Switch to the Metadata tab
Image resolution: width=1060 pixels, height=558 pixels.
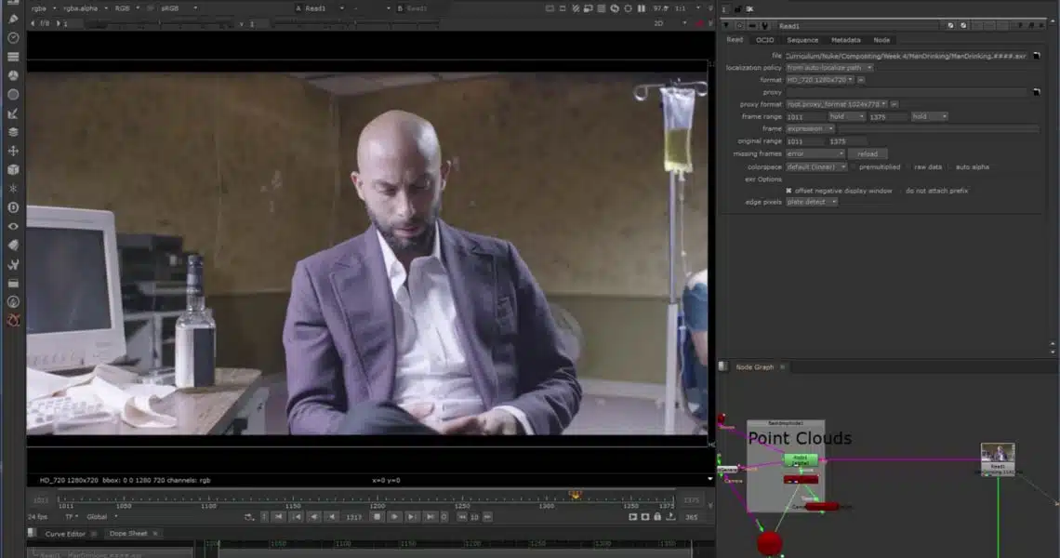pyautogui.click(x=845, y=40)
